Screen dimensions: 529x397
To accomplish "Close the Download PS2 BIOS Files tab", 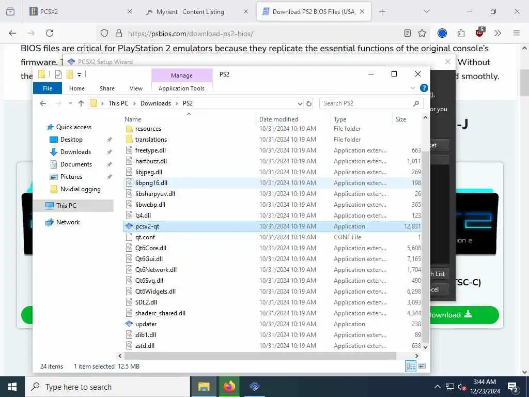I will pyautogui.click(x=362, y=12).
